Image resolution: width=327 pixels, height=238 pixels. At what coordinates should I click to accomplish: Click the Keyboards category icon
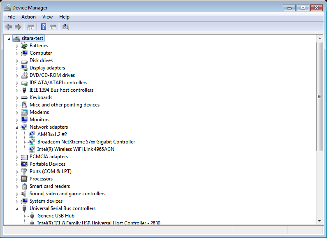tap(24, 97)
